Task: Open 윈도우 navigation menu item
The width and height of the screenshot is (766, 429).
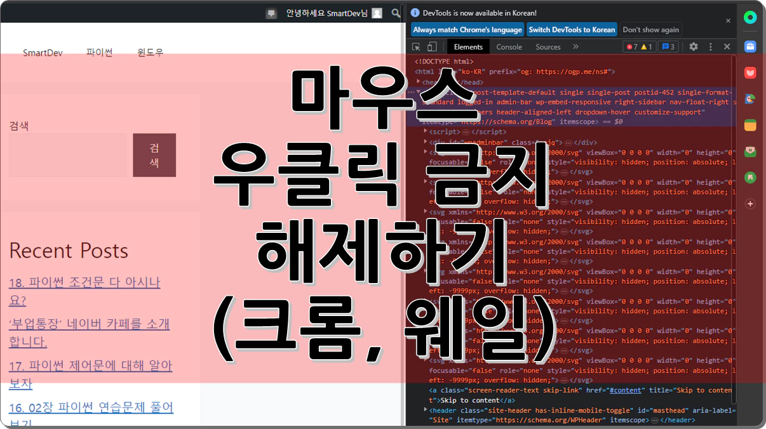Action: click(x=151, y=53)
